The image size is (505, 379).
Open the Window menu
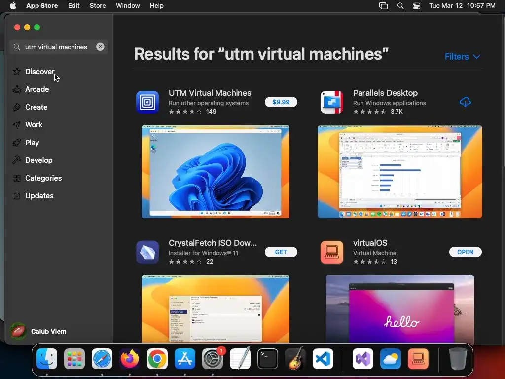click(128, 6)
